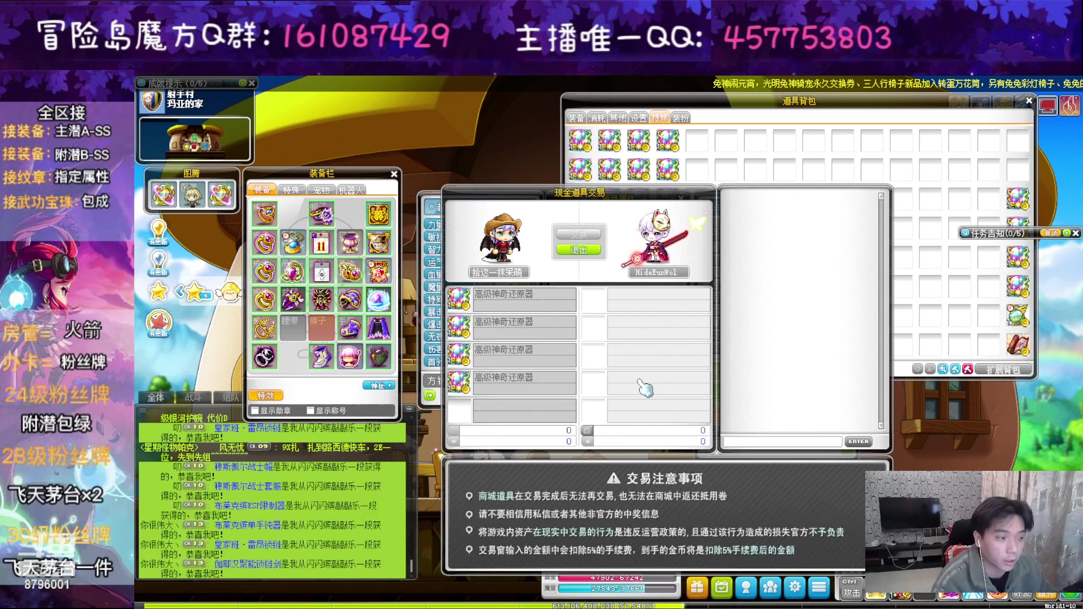Click the winged mushroom icon
Image resolution: width=1083 pixels, height=609 pixels.
(x=230, y=292)
